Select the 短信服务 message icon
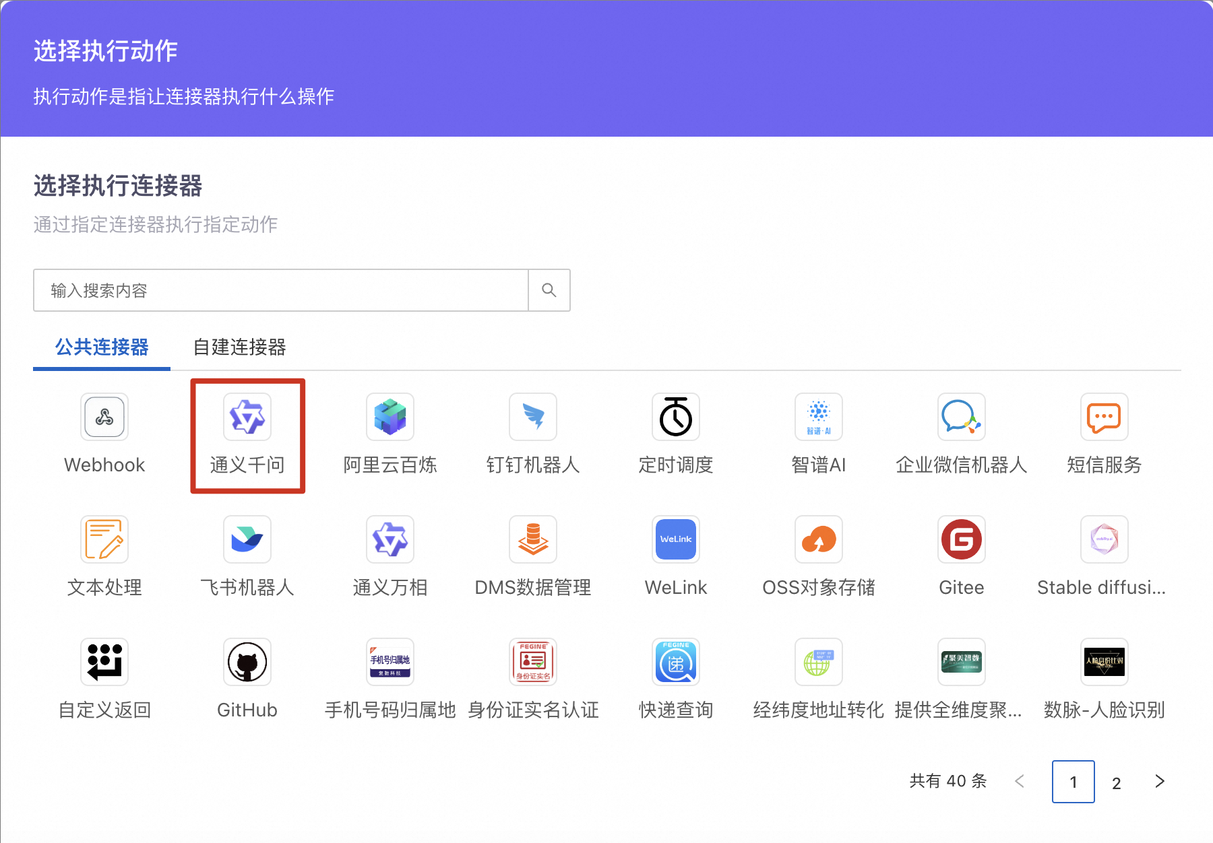 (x=1105, y=417)
